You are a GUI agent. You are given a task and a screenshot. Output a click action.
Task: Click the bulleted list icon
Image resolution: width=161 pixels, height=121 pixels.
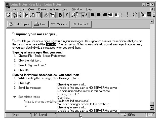(123, 15)
